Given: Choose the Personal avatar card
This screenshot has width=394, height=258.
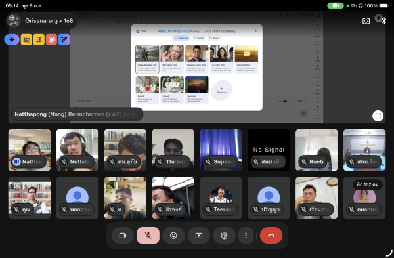Looking at the screenshot, I should pyautogui.click(x=197, y=59).
